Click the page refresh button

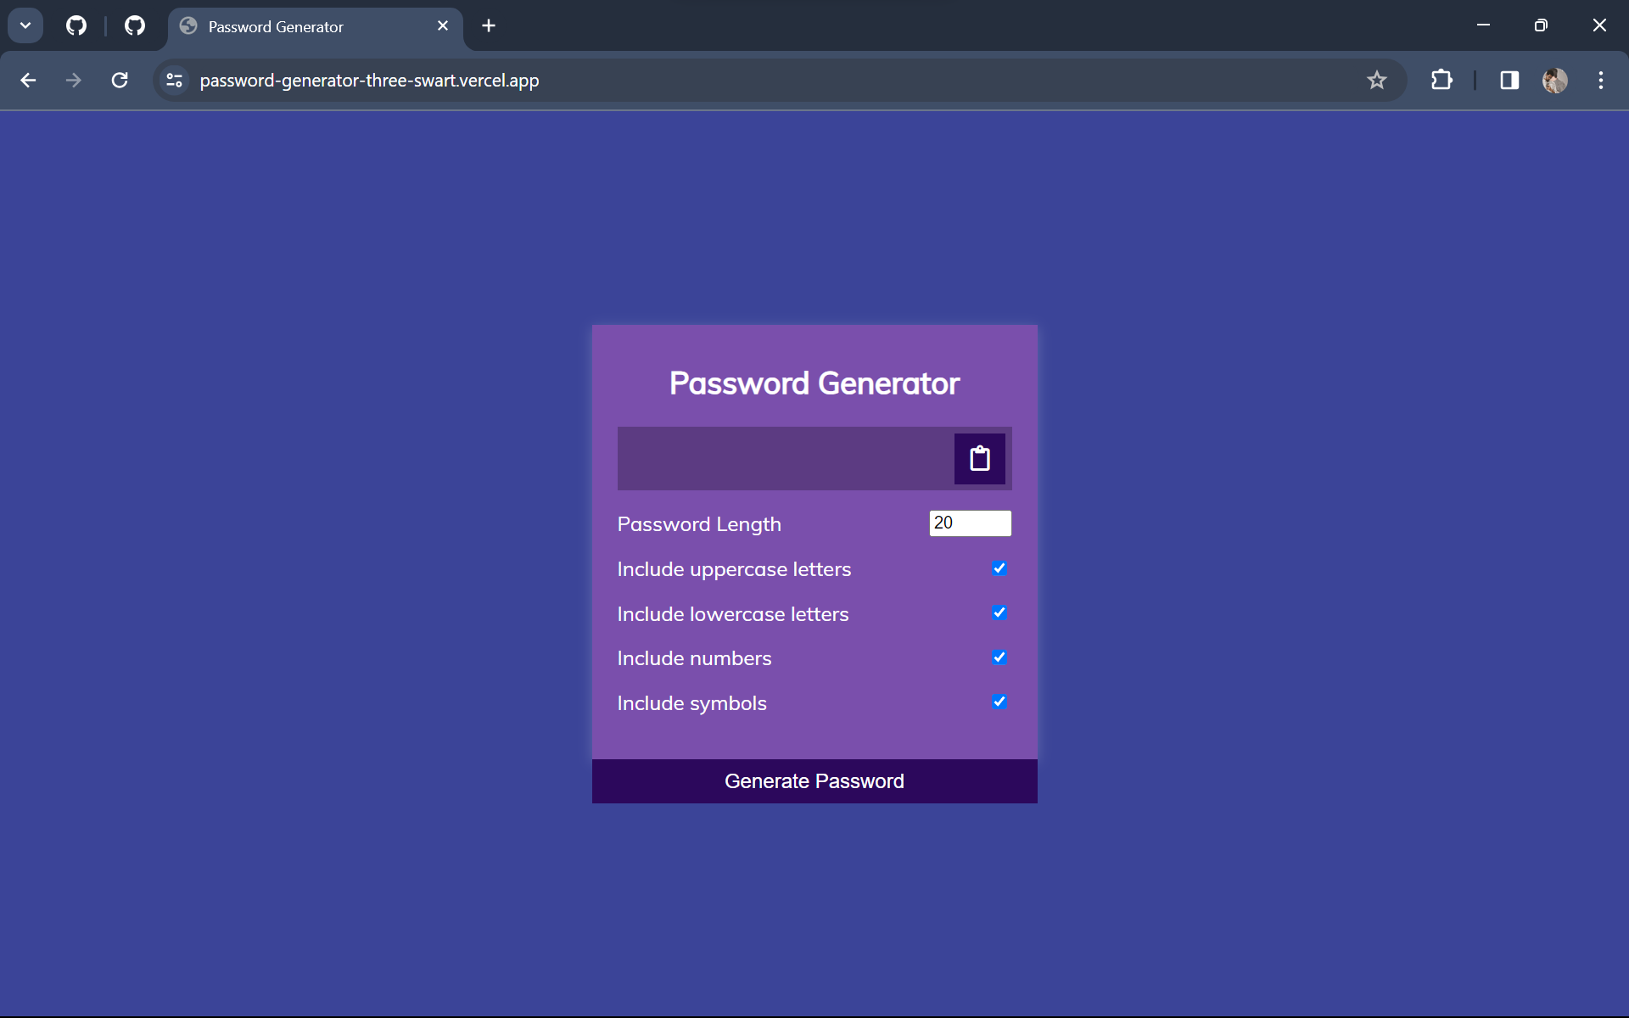(120, 80)
